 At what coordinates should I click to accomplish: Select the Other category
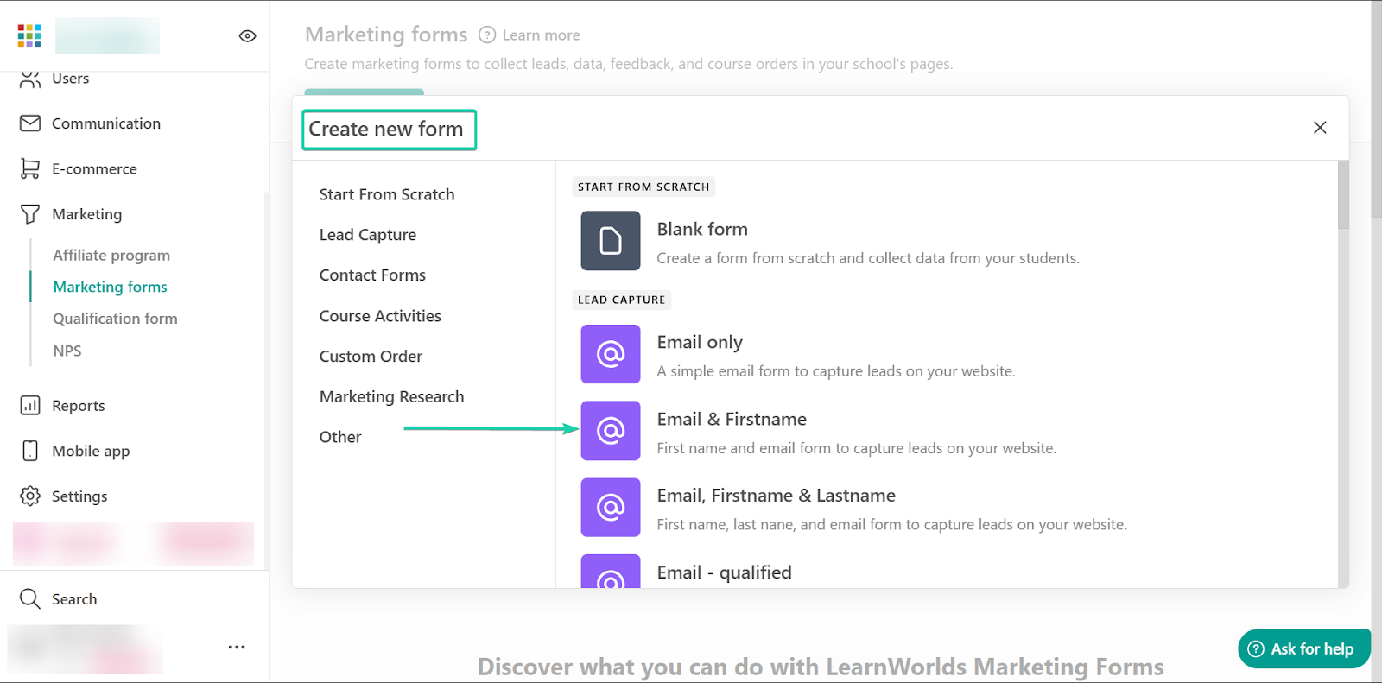click(x=340, y=437)
